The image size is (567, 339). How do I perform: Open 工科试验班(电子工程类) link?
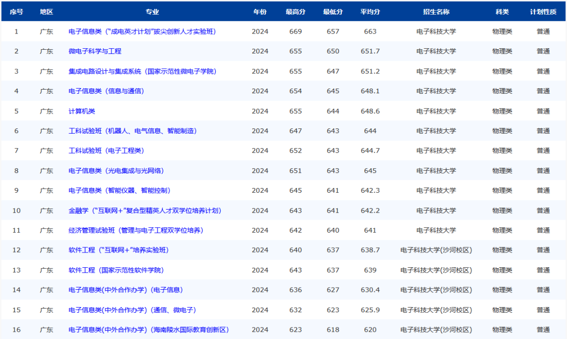(106, 150)
